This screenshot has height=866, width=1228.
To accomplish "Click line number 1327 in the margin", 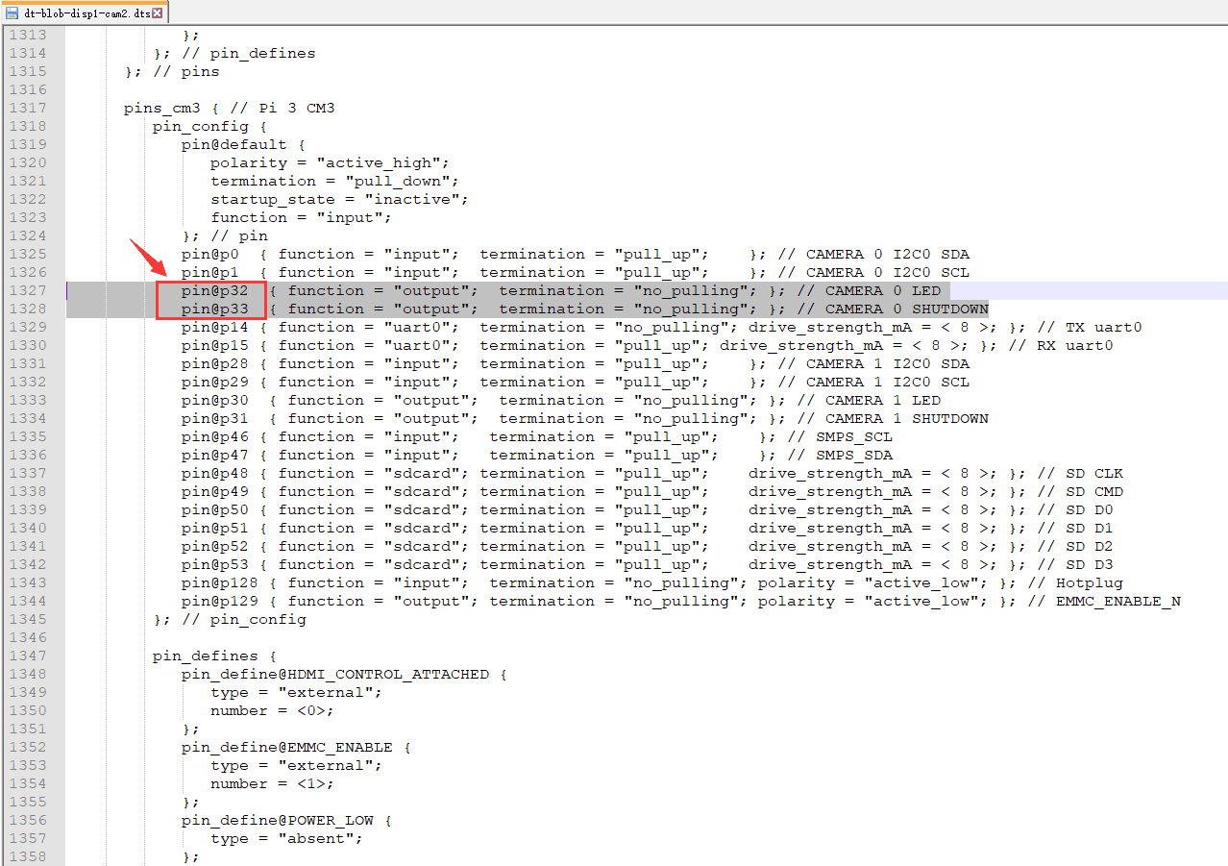I will [x=27, y=290].
